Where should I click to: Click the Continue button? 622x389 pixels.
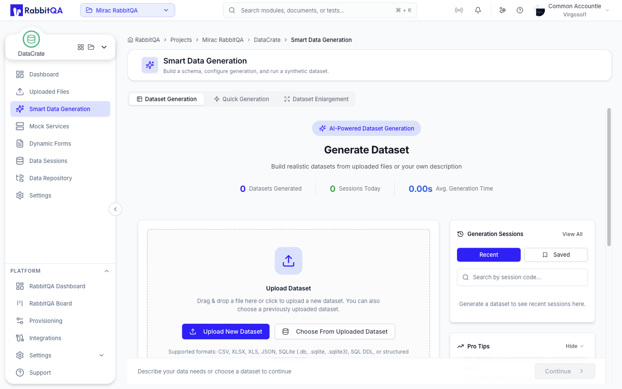click(565, 371)
